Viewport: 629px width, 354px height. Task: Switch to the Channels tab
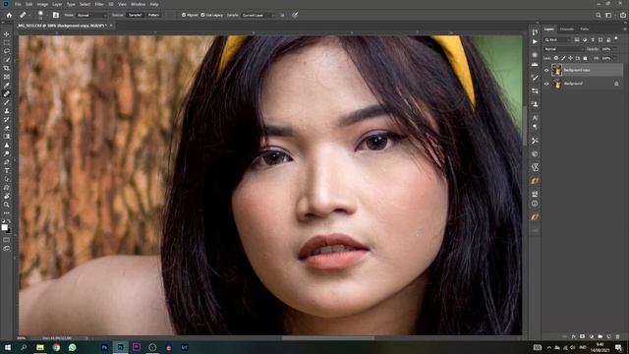coord(567,29)
